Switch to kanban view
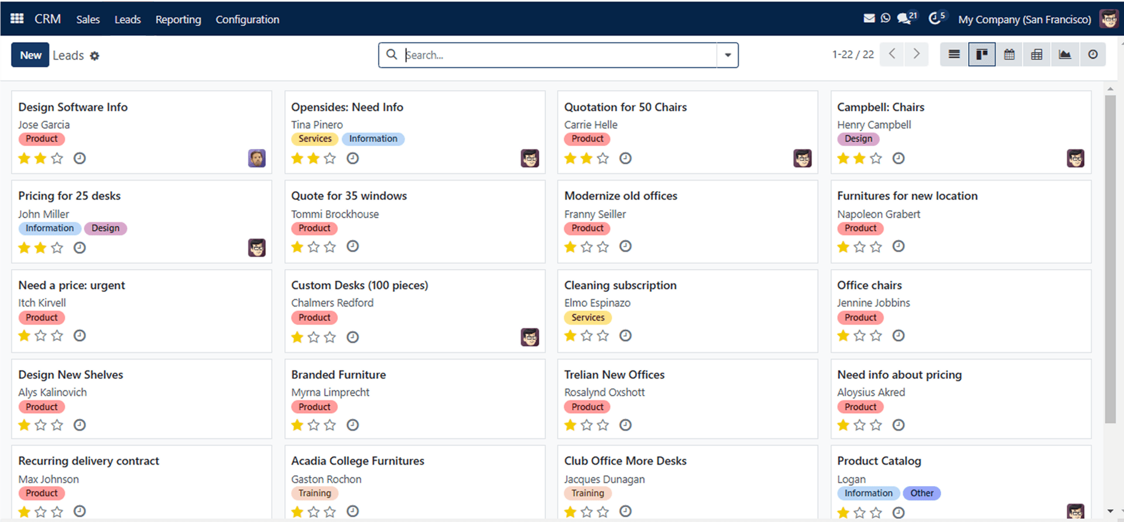 (x=982, y=54)
